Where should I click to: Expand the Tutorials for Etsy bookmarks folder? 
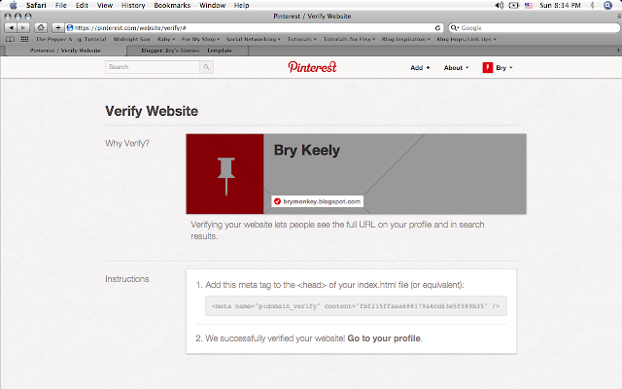349,39
